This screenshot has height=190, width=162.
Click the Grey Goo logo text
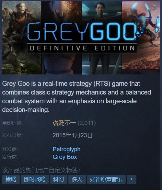(x=82, y=31)
